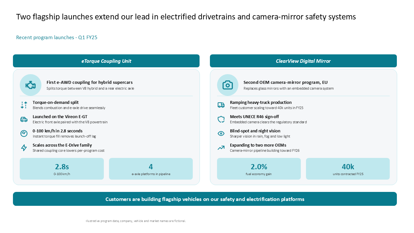Image resolution: width=414 pixels, height=233 pixels.
Task: Select the 2.0% fuel economy gain tile
Action: [x=259, y=169]
